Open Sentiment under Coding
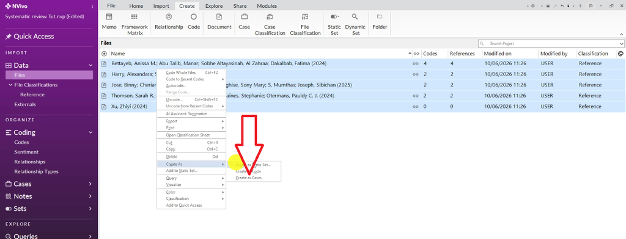This screenshot has width=626, height=239. point(26,152)
